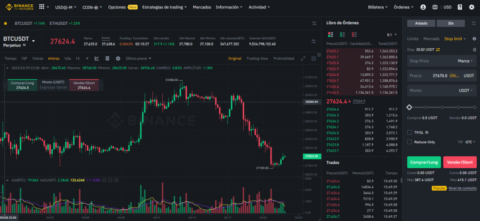Click order size slider diamond handle

[409, 107]
